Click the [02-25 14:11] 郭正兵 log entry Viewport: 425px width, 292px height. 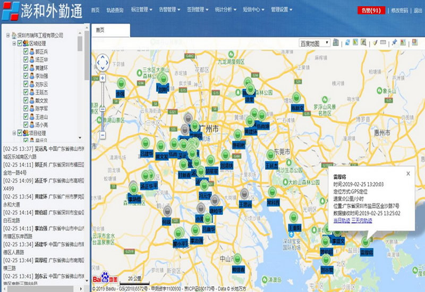click(44, 168)
